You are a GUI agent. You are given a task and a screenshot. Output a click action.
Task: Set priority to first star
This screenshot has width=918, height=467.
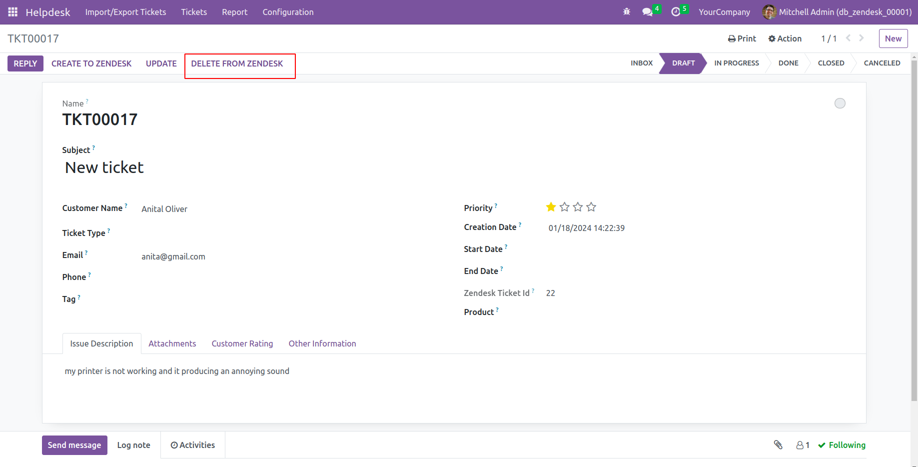551,207
